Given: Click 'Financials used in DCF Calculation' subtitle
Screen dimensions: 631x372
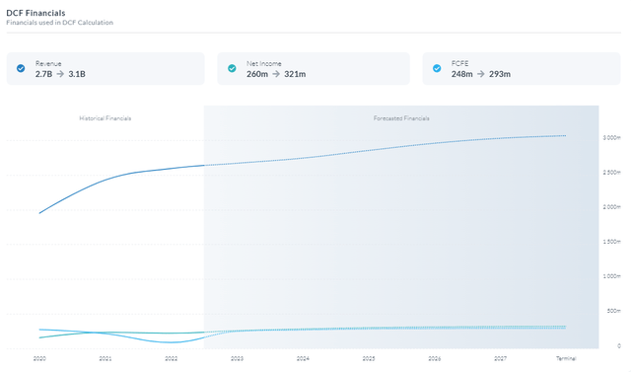Looking at the screenshot, I should pos(59,23).
